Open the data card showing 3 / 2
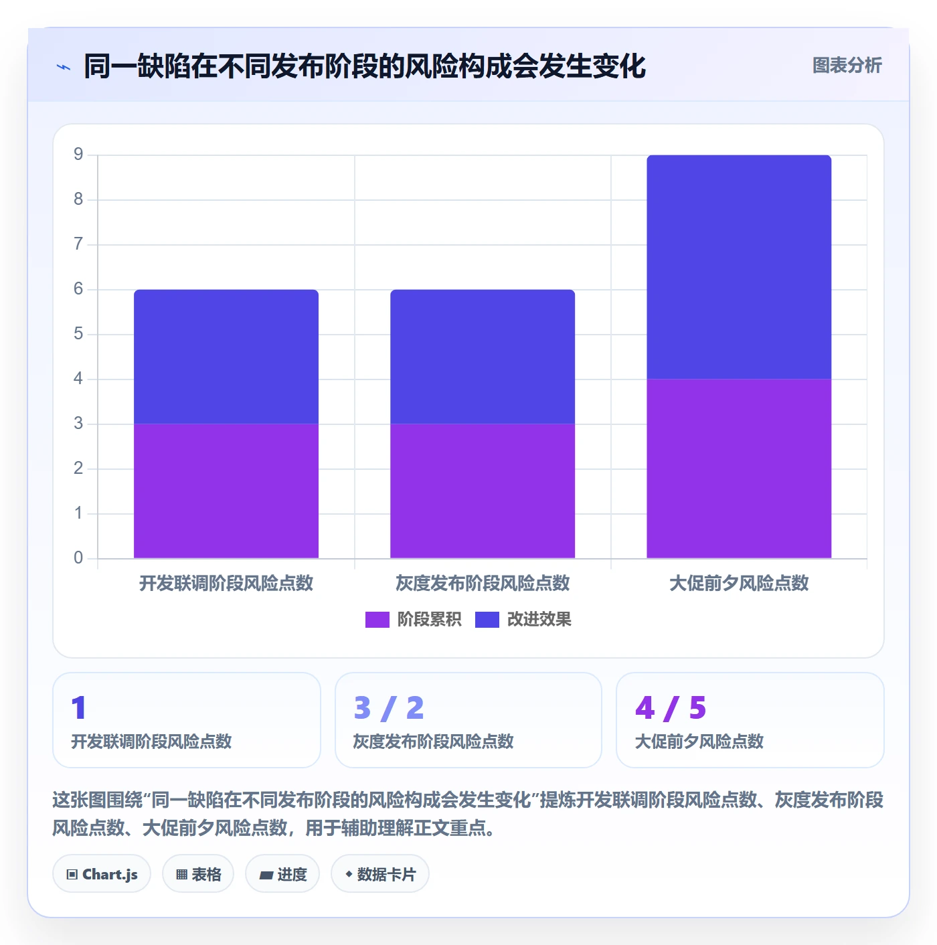The height and width of the screenshot is (945, 937). (468, 720)
